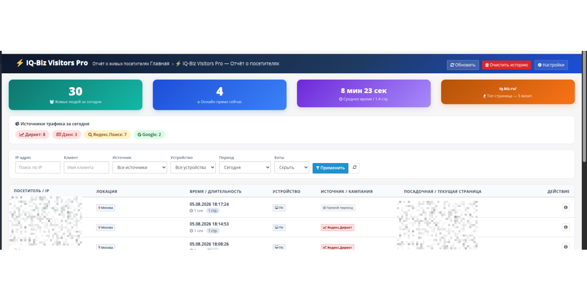Click the Директ: 8 traffic source badge
The image size is (587, 301).
(32, 135)
